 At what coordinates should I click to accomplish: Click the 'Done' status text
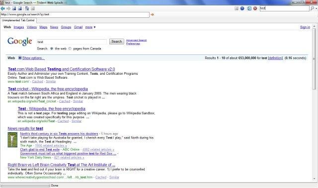55,186
